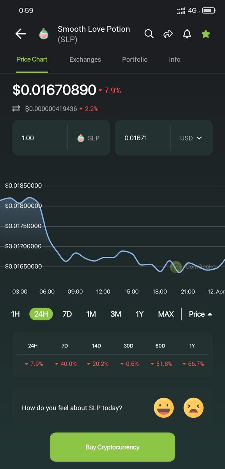The image size is (225, 469).
Task: Choose the unhappy face emoji
Action: click(194, 408)
